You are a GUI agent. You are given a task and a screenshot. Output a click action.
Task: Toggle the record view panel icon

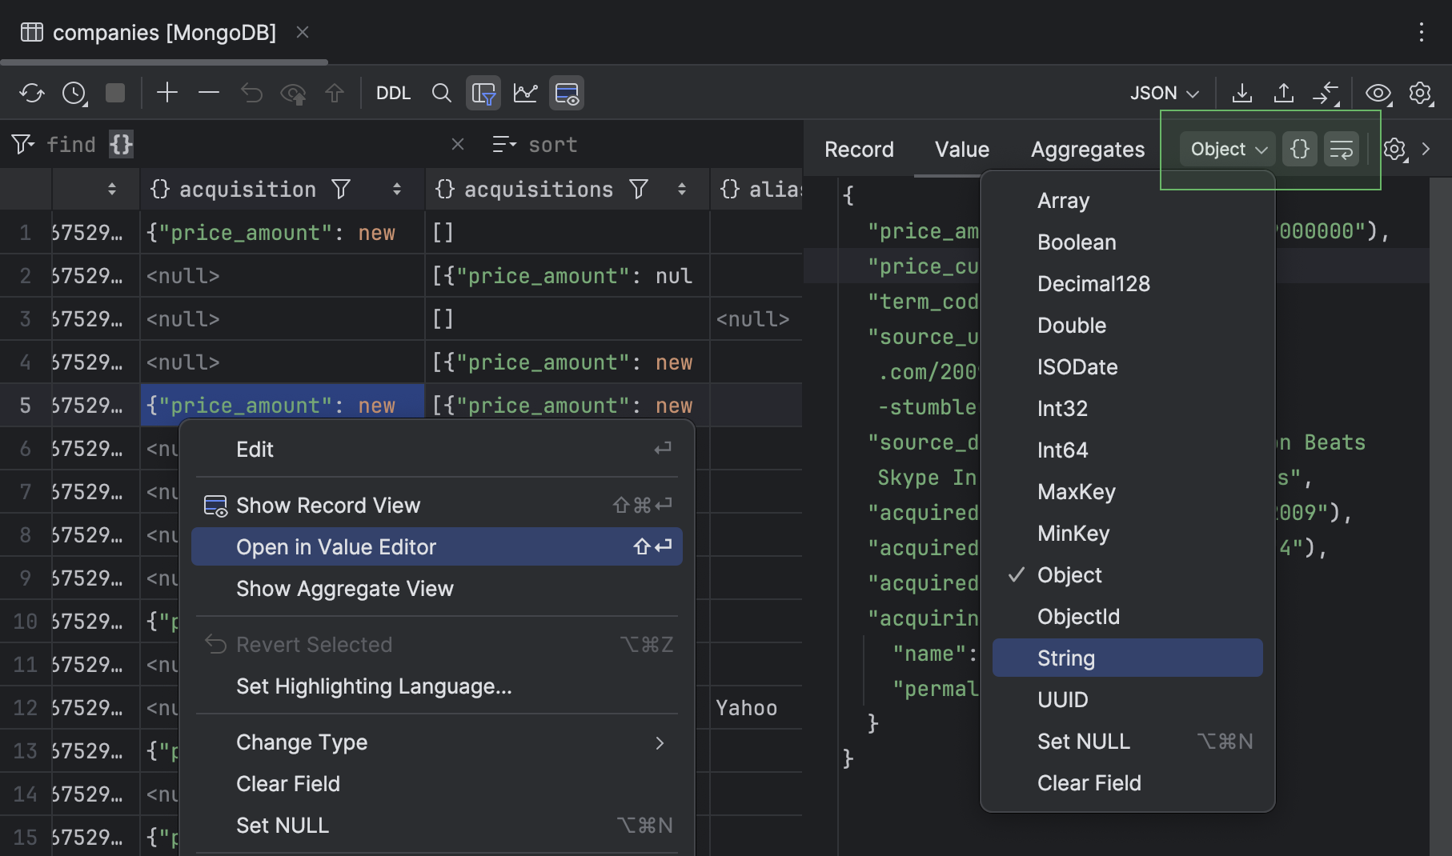[x=567, y=92]
